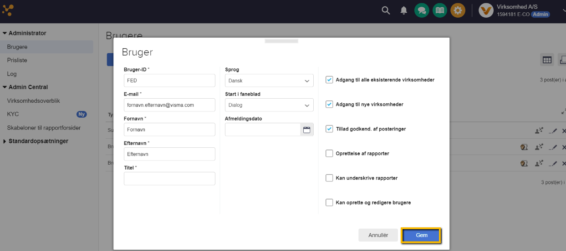
Task: Click the Titel input field
Action: (169, 179)
